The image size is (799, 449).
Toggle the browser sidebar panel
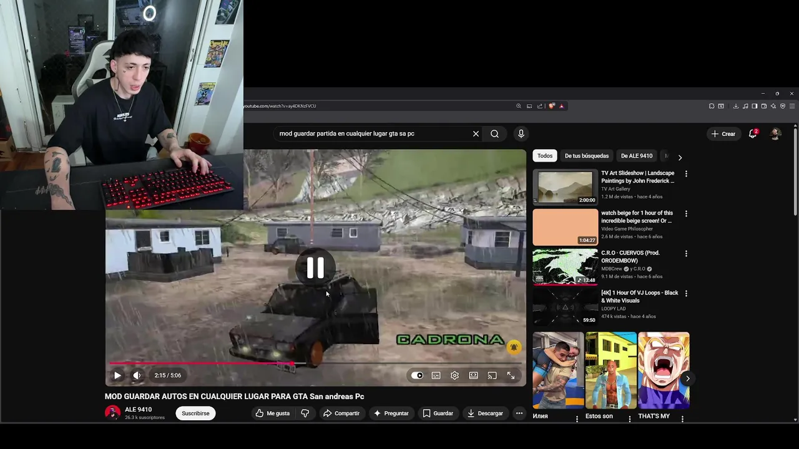click(755, 106)
